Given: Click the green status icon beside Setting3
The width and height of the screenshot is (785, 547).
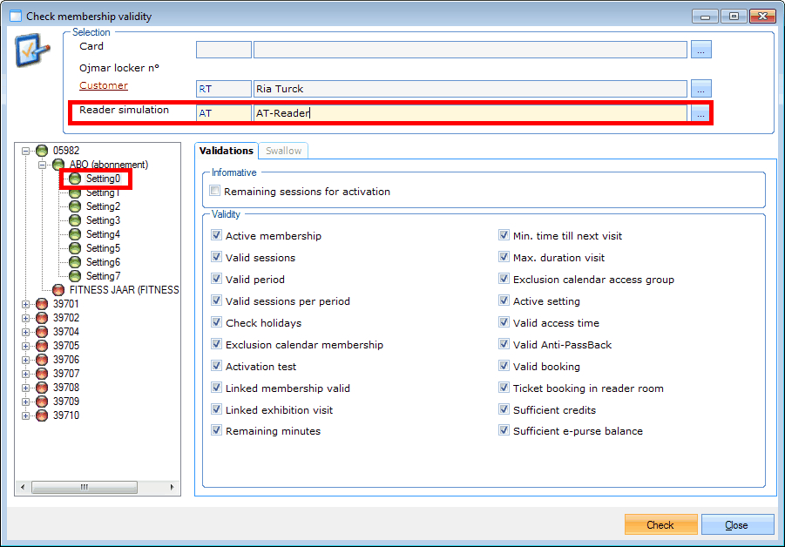Looking at the screenshot, I should tap(75, 220).
